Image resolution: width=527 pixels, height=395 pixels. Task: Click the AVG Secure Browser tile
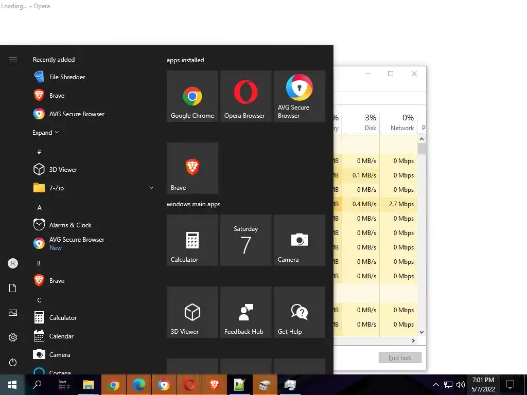(x=300, y=96)
